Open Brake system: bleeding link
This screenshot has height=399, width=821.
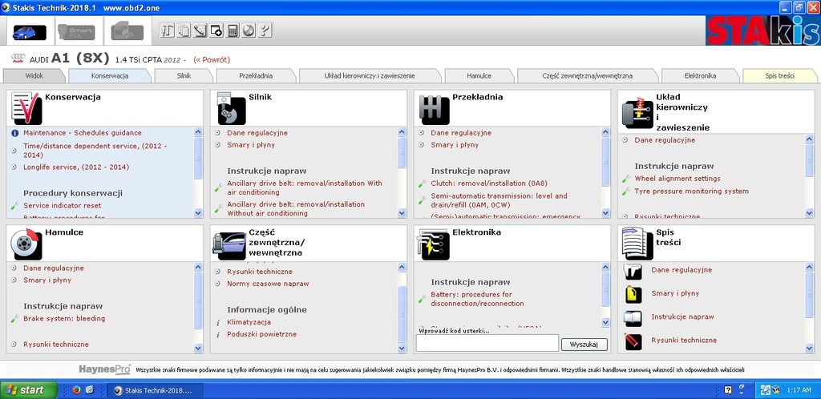(64, 318)
